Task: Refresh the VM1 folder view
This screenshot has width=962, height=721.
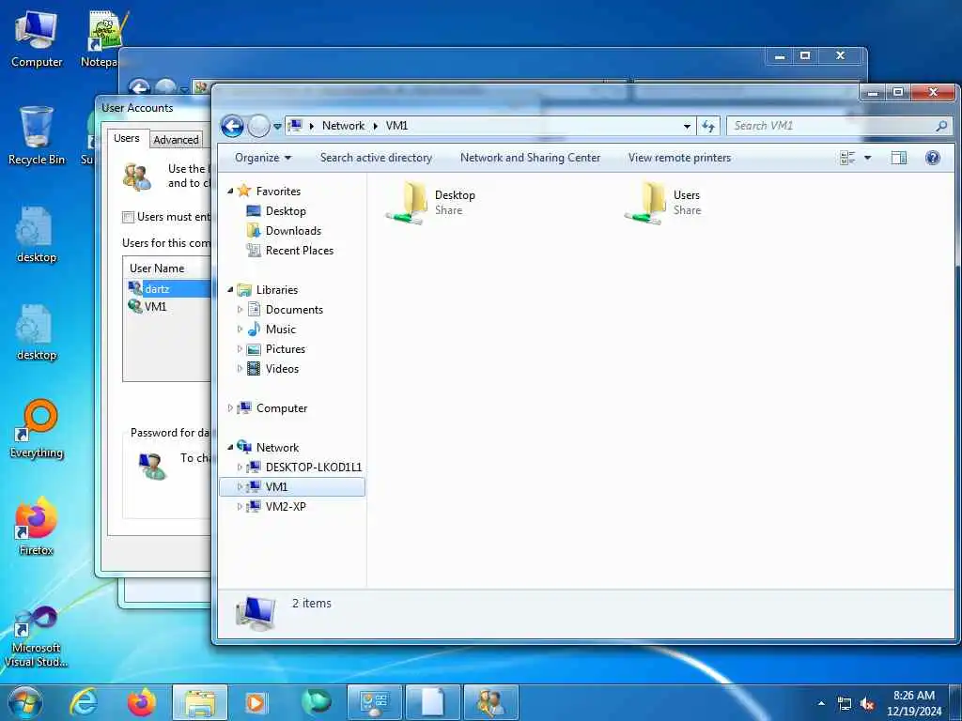Action: (708, 126)
